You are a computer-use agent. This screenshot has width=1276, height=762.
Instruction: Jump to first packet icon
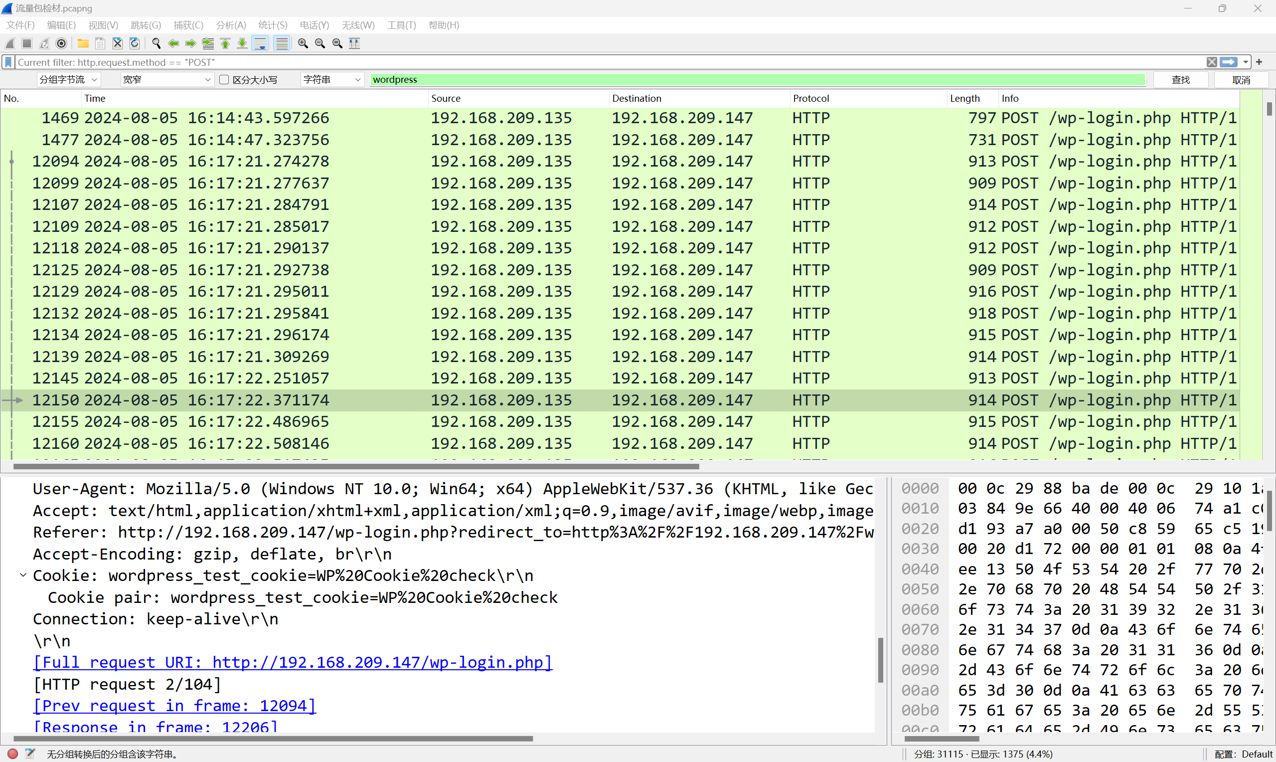click(x=225, y=44)
